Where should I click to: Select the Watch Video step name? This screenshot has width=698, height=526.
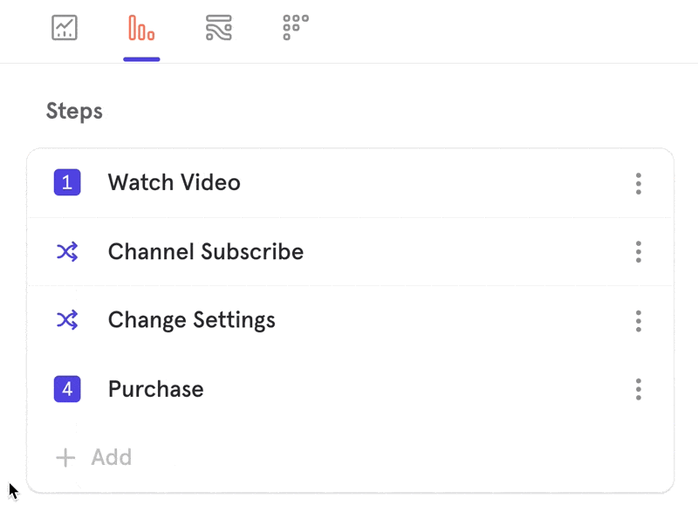click(174, 182)
